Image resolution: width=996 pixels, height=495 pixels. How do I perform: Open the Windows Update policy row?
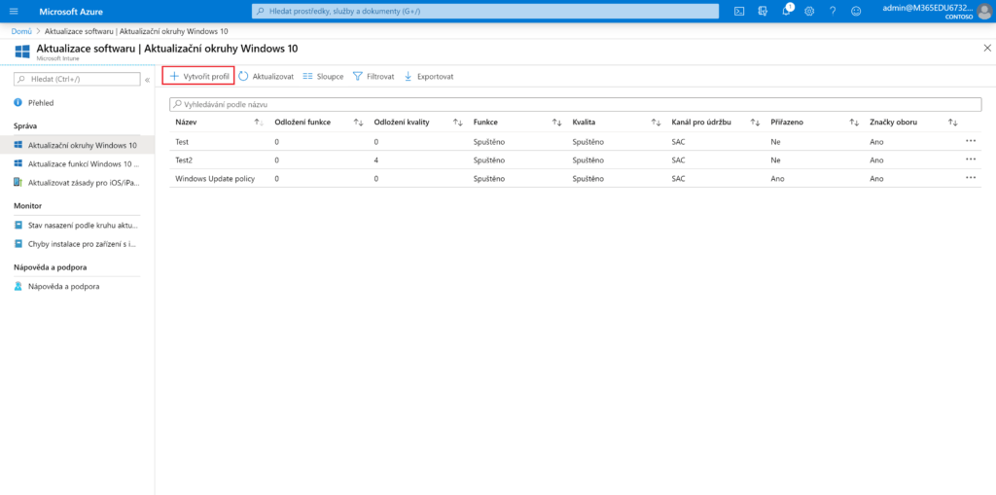coord(214,179)
